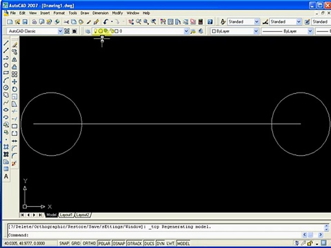Click the Help question mark icon

point(210,22)
